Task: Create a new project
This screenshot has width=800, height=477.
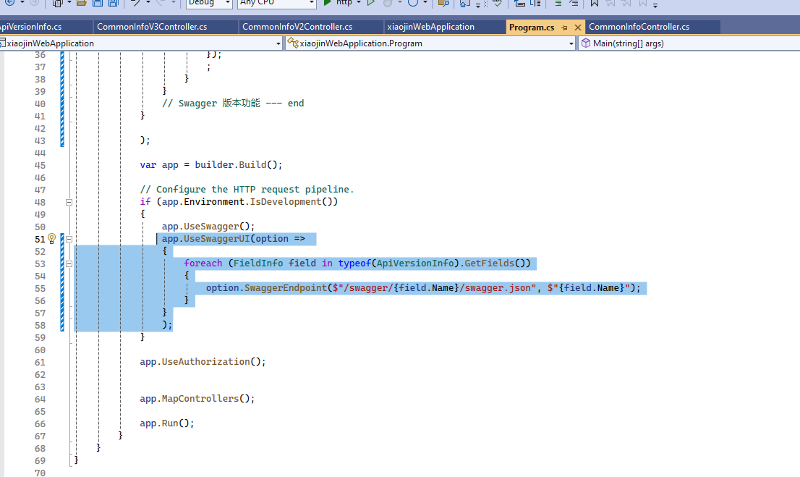Action: [58, 4]
